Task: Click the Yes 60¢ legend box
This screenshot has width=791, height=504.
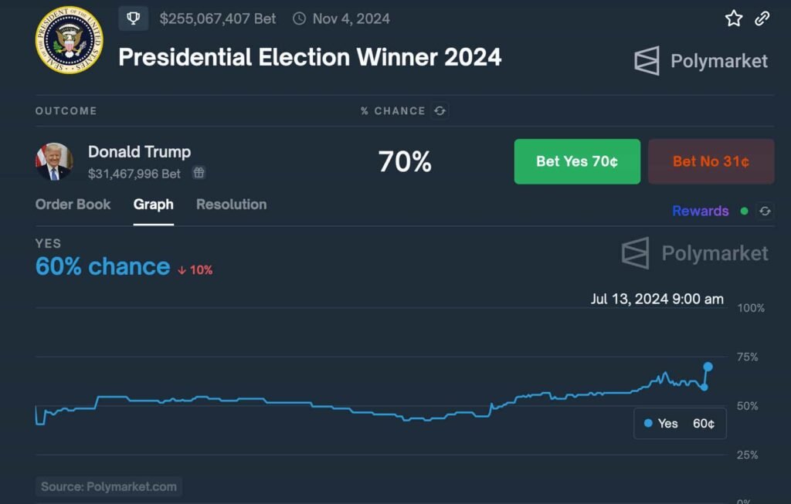Action: [x=680, y=423]
